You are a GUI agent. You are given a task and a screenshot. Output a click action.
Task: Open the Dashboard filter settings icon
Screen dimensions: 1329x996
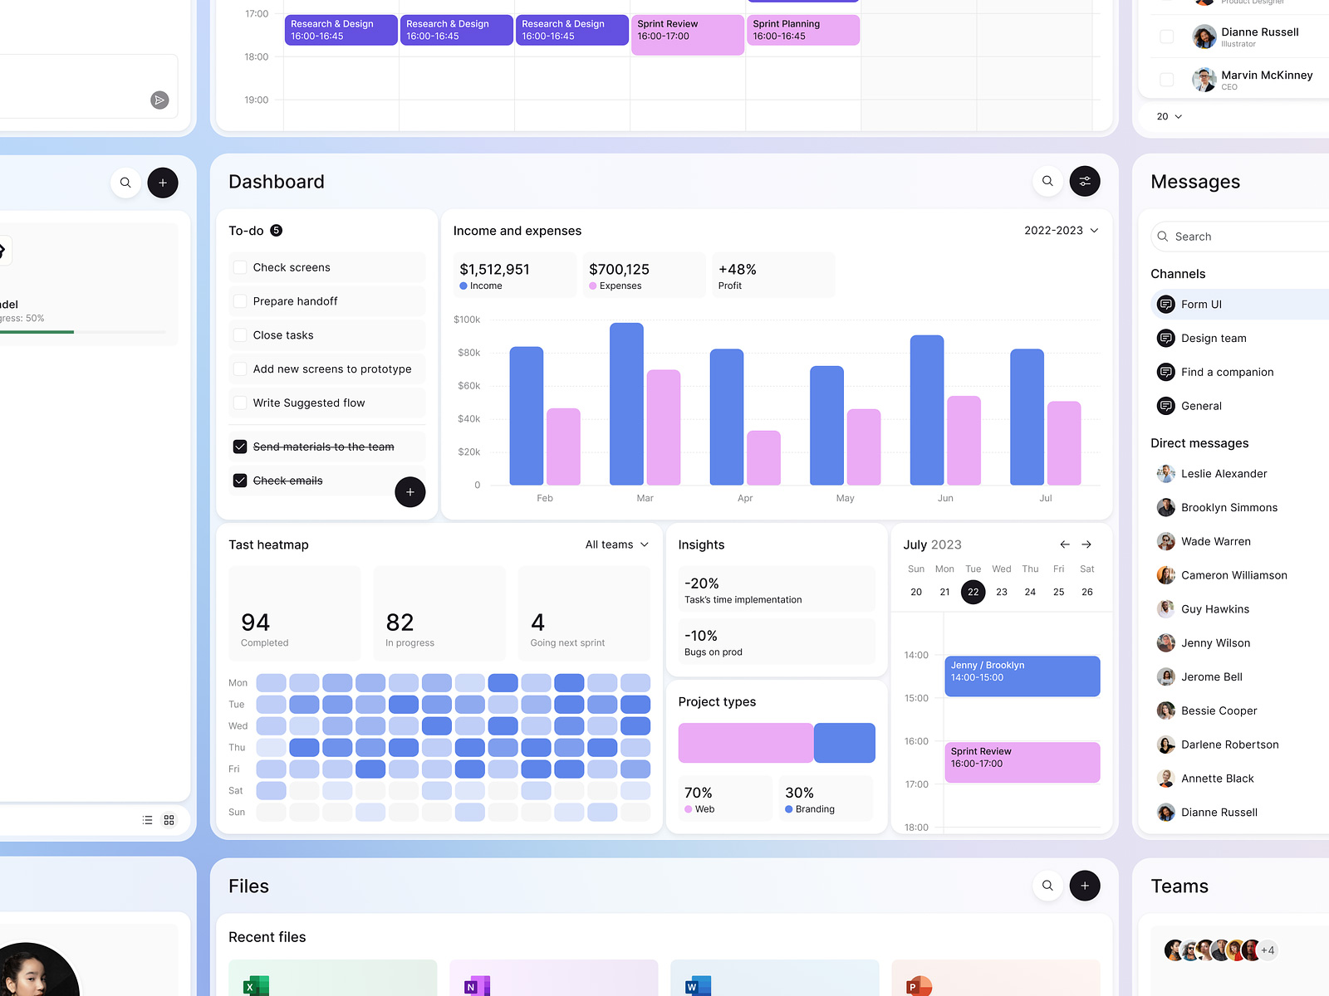(1085, 181)
